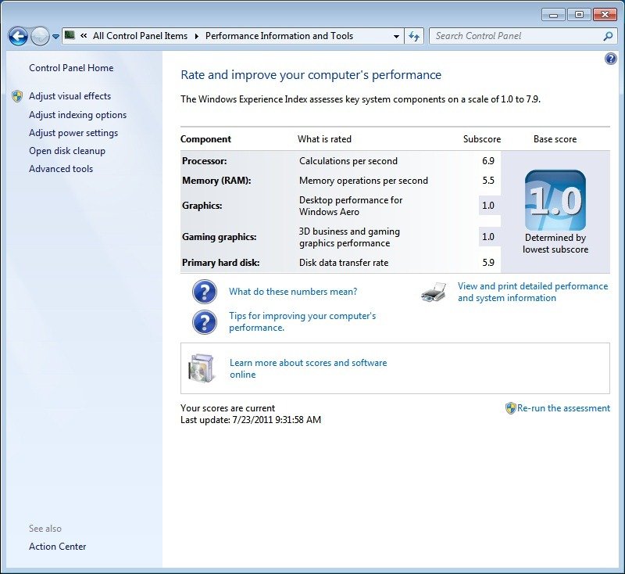Image resolution: width=625 pixels, height=574 pixels.
Task: Click the 1.0 base score badge
Action: tap(555, 200)
